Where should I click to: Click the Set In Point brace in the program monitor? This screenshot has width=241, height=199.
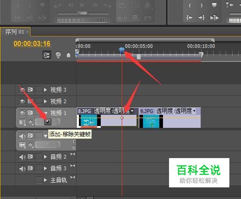coord(189,5)
